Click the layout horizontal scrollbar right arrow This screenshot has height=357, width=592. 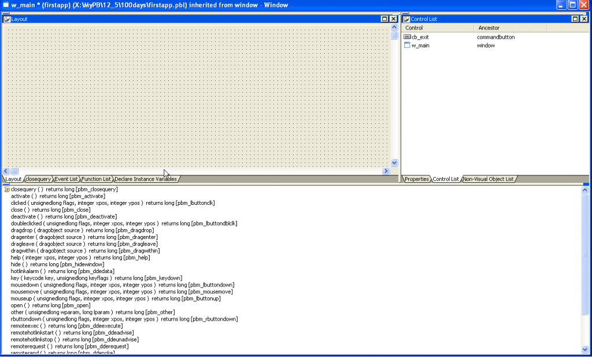386,171
